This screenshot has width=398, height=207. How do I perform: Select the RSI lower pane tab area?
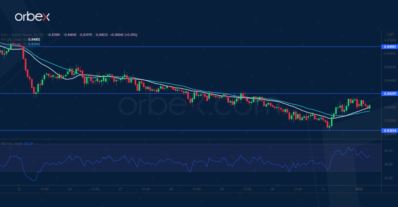(x=199, y=162)
